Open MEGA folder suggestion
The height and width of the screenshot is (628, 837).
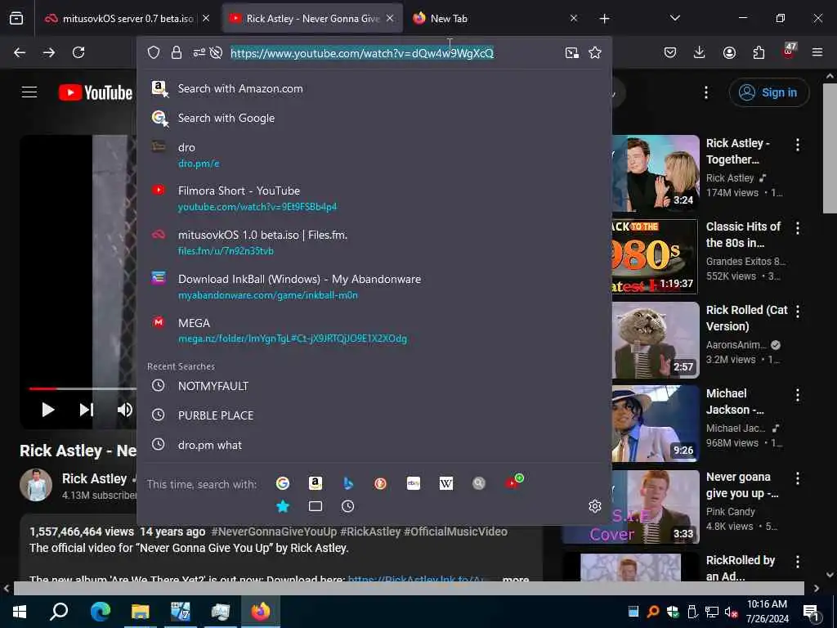pyautogui.click(x=374, y=330)
